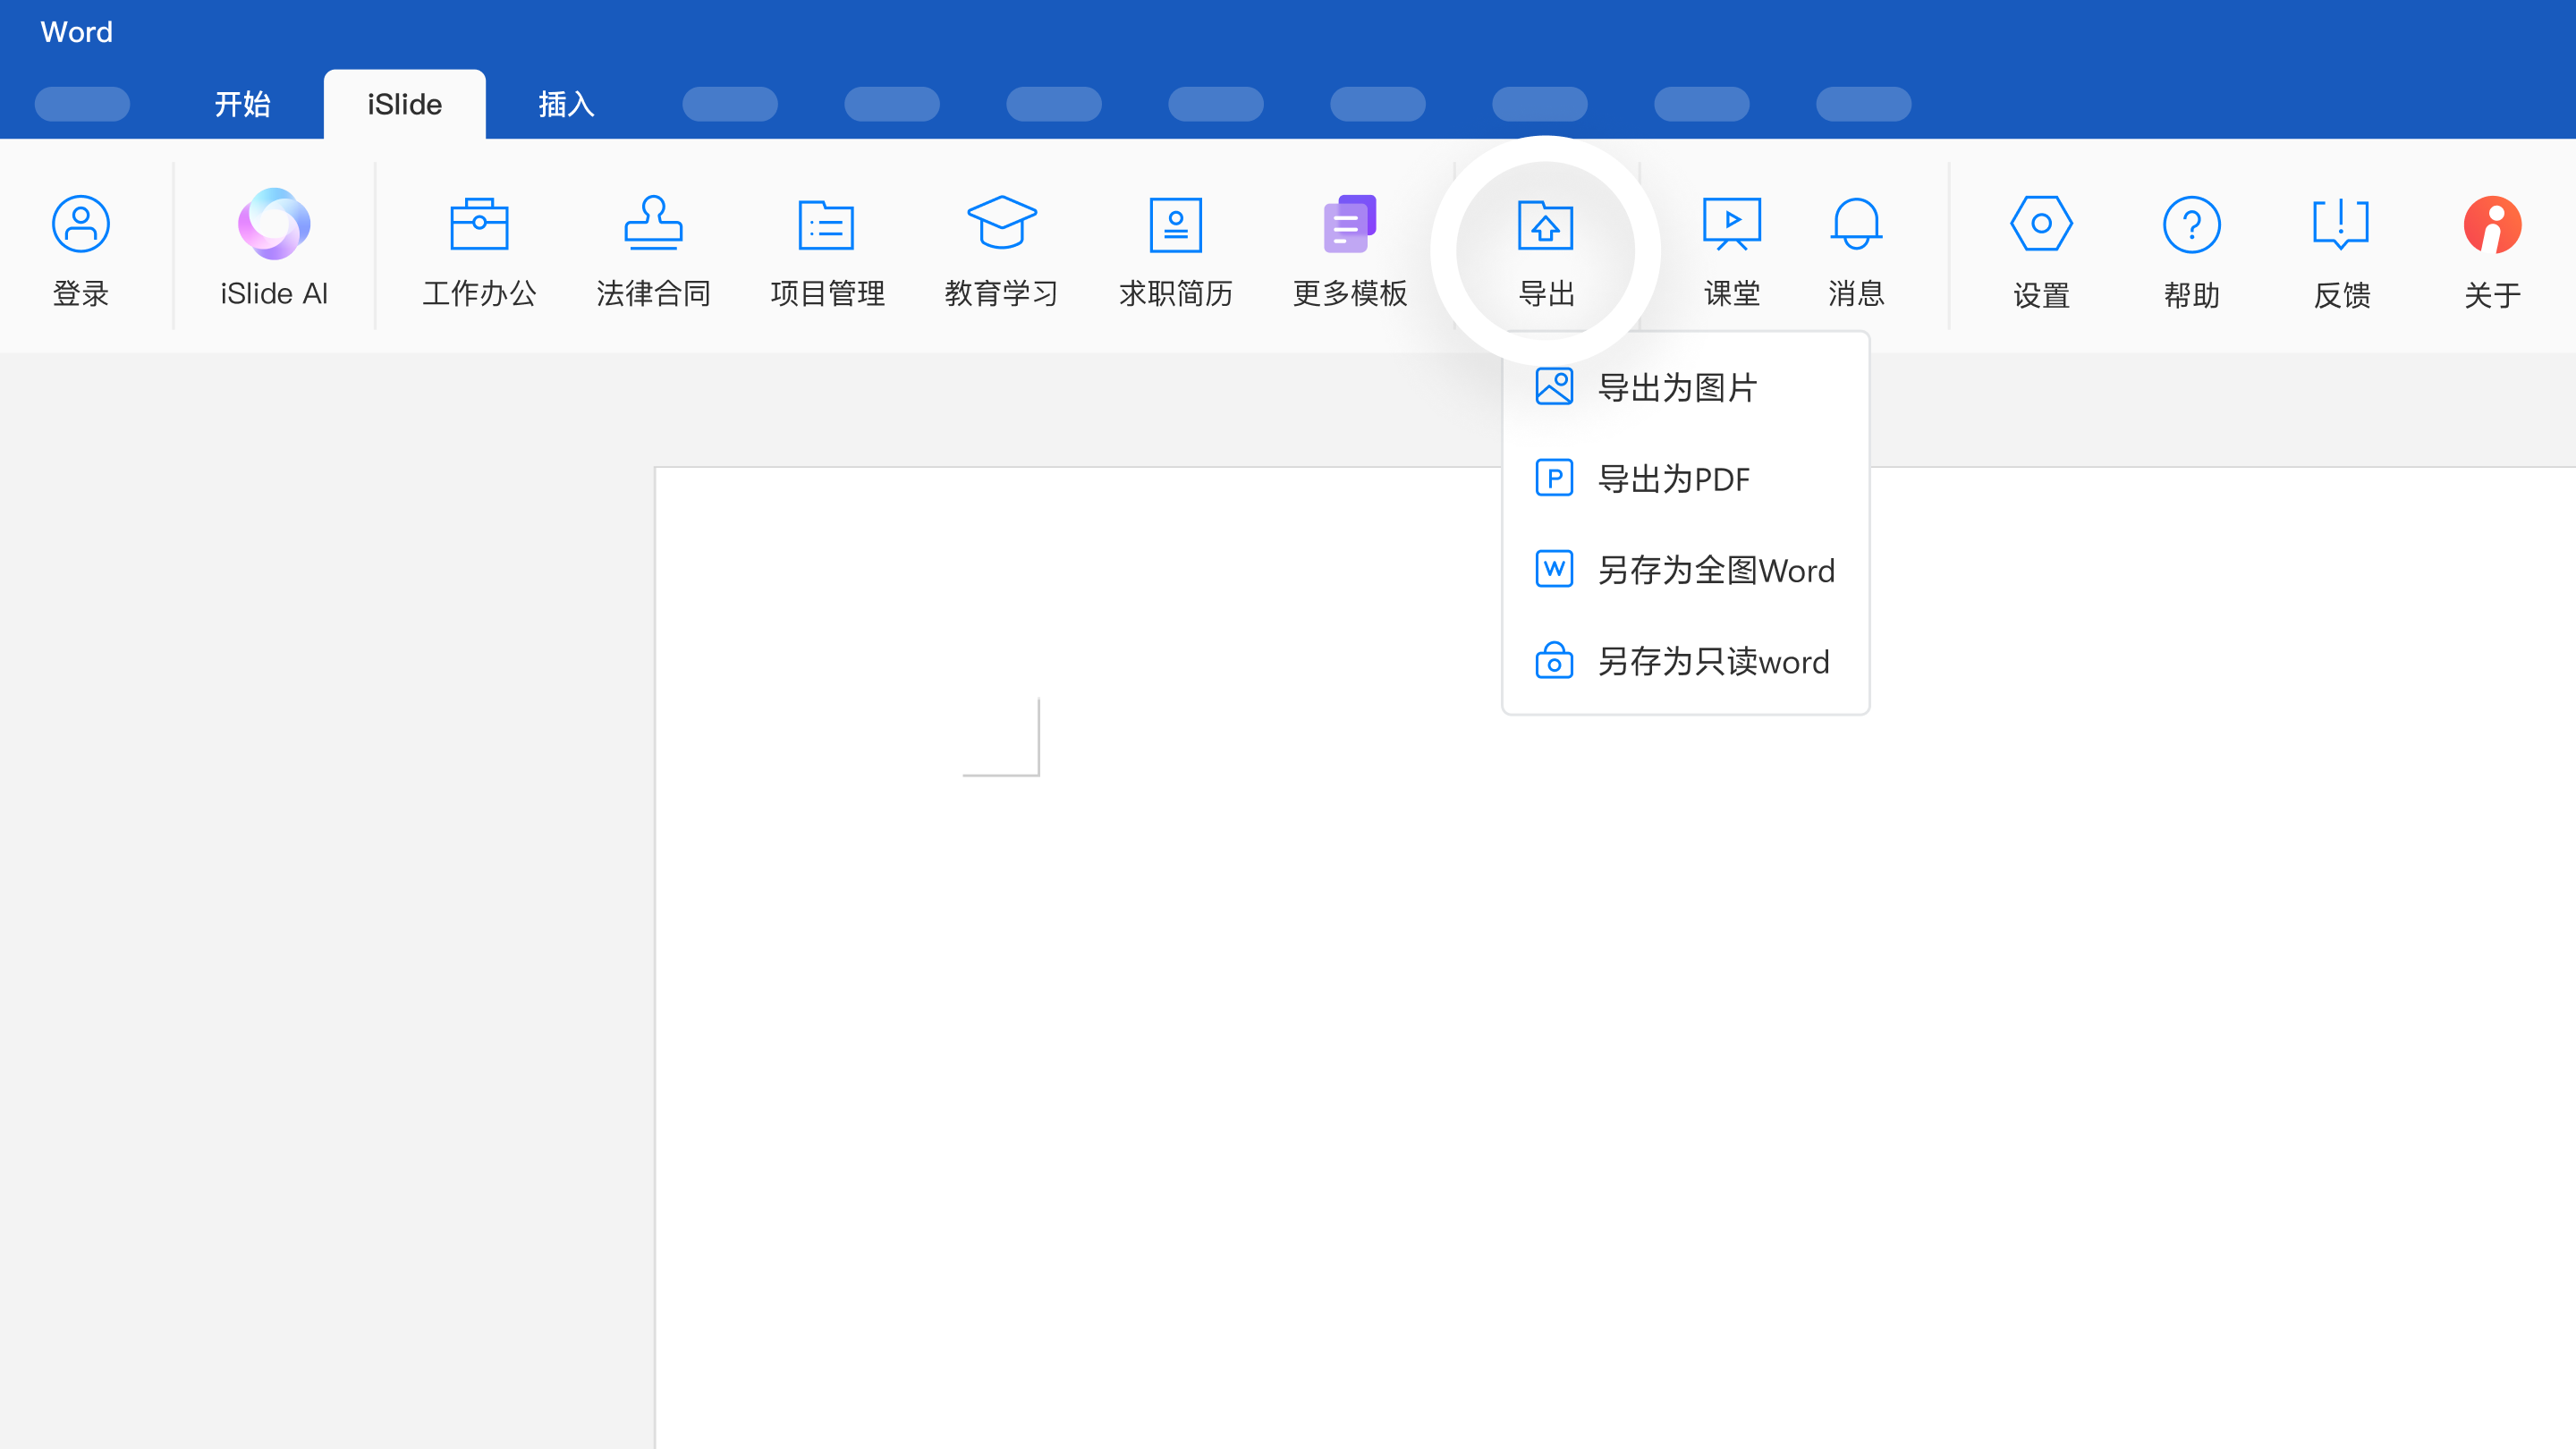Select 导出为图片 menu entry

click(1686, 388)
